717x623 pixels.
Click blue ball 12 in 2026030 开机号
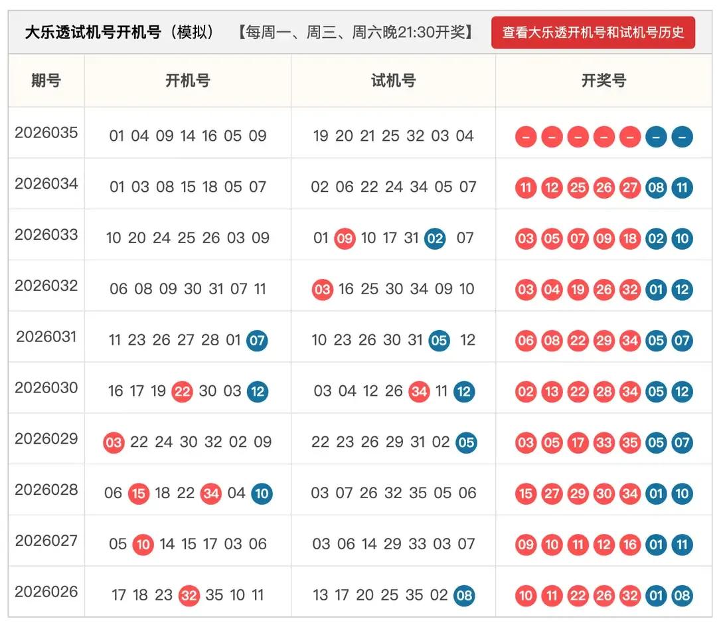click(258, 392)
